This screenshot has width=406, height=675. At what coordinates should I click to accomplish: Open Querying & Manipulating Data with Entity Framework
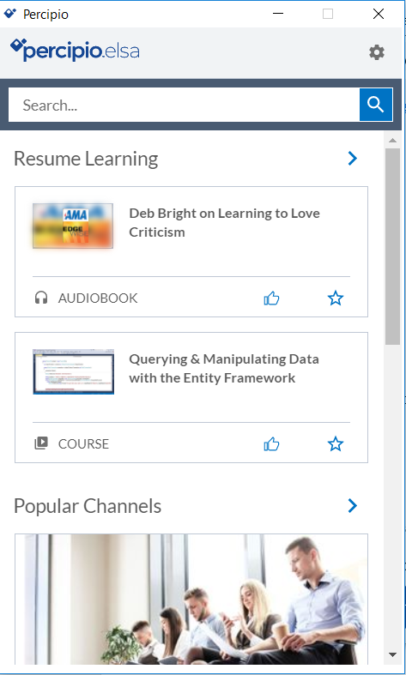pyautogui.click(x=224, y=369)
